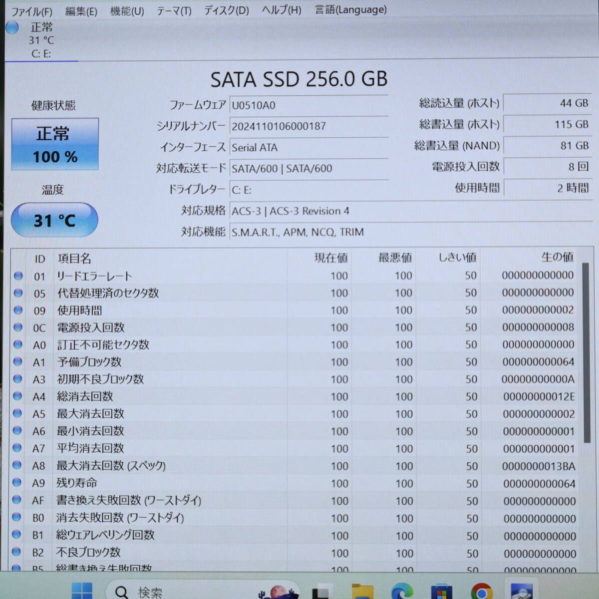Click the interface field Serial ATA
The height and width of the screenshot is (599, 599).
click(x=308, y=147)
